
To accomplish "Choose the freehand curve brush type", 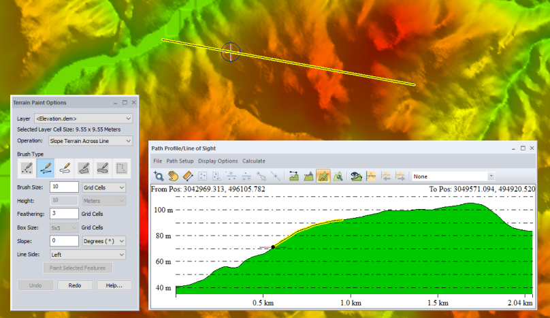I will pos(65,167).
